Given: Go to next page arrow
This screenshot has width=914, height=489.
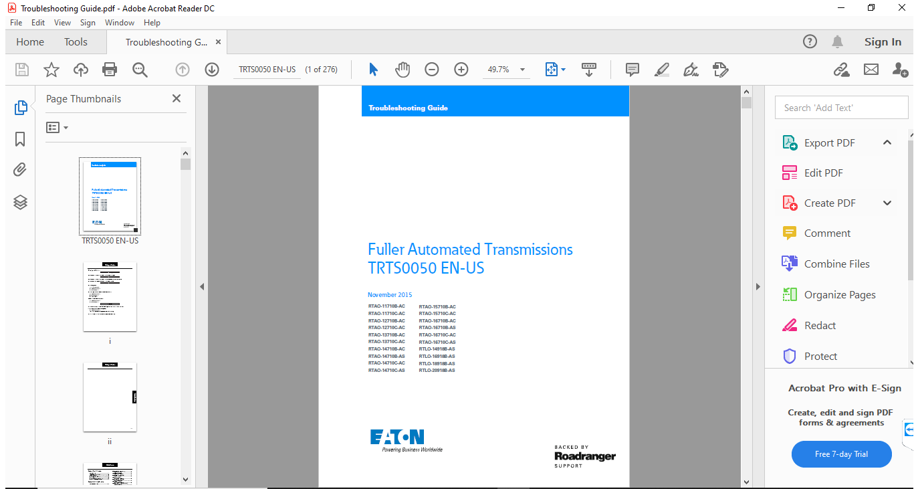Looking at the screenshot, I should click(x=212, y=70).
